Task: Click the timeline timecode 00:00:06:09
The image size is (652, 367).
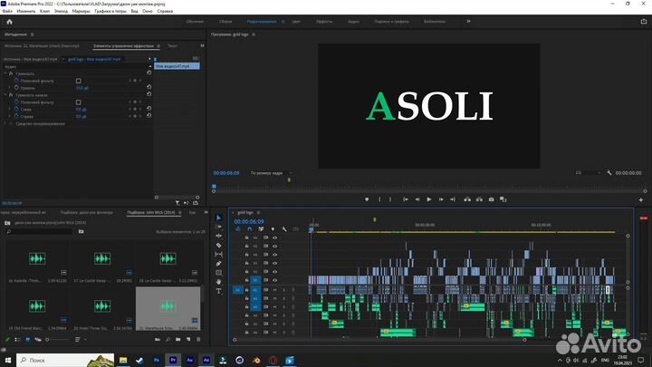Action: pos(249,221)
